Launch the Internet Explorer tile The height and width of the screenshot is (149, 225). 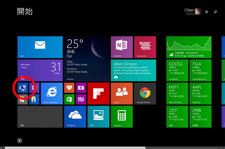(x=52, y=94)
